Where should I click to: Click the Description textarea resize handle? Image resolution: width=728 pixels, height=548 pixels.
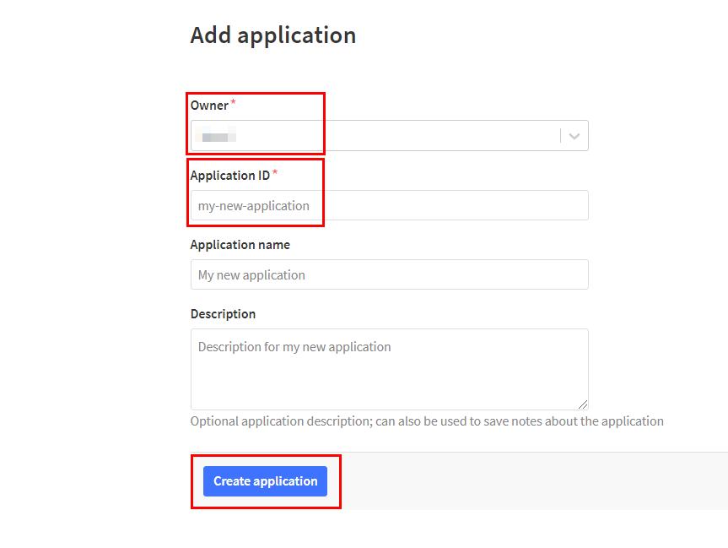tap(583, 404)
